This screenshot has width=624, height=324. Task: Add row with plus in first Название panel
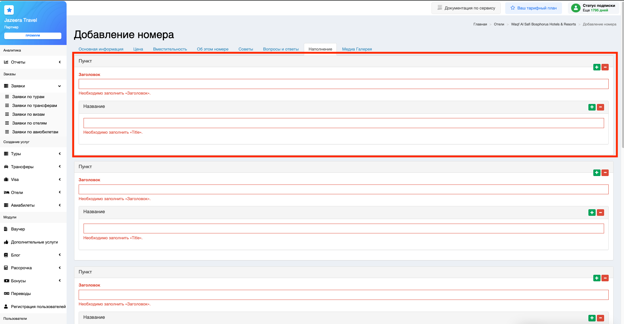coord(592,107)
